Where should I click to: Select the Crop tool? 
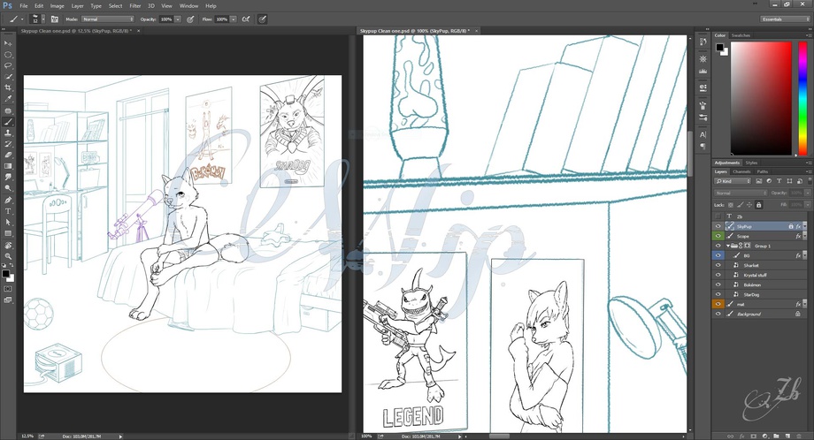(x=8, y=87)
